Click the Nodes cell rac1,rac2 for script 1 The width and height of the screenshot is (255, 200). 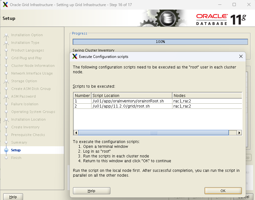point(207,101)
